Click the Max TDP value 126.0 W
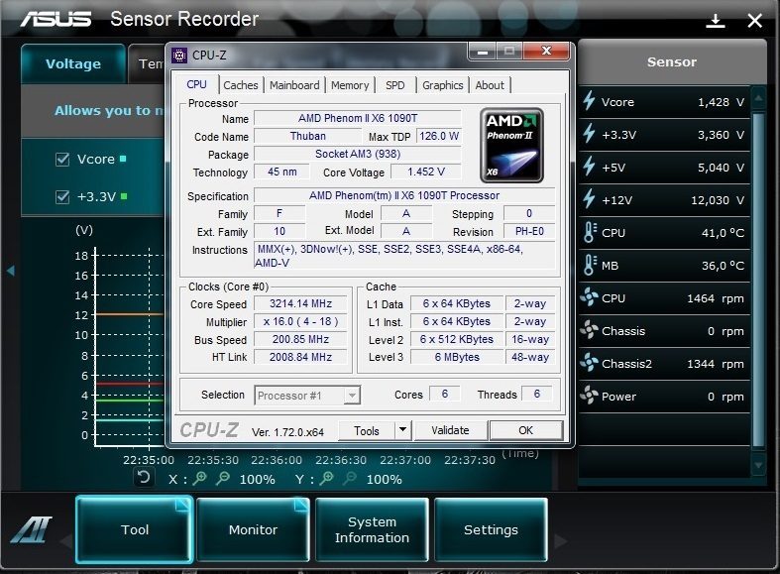This screenshot has width=780, height=574. click(439, 136)
